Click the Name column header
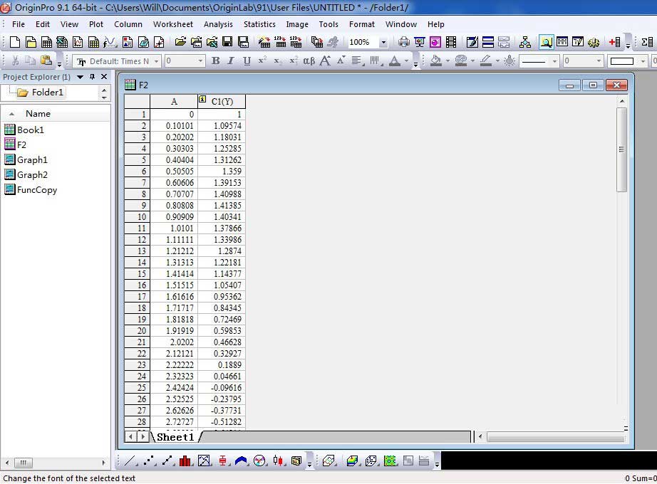The image size is (657, 484). point(38,113)
